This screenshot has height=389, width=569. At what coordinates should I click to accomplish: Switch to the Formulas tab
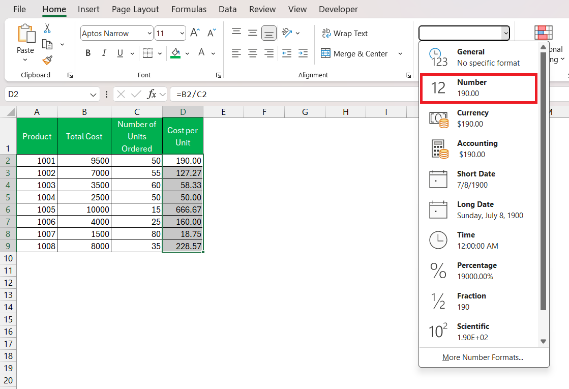pos(189,10)
